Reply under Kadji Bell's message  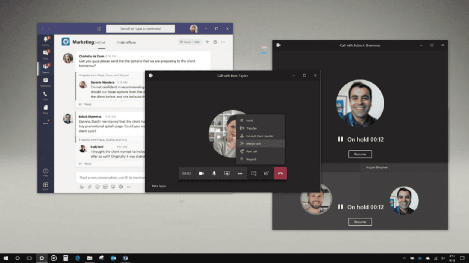87,163
